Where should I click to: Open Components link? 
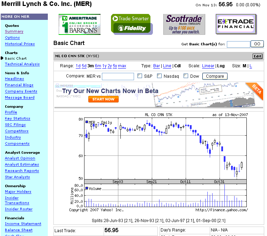click(17, 144)
